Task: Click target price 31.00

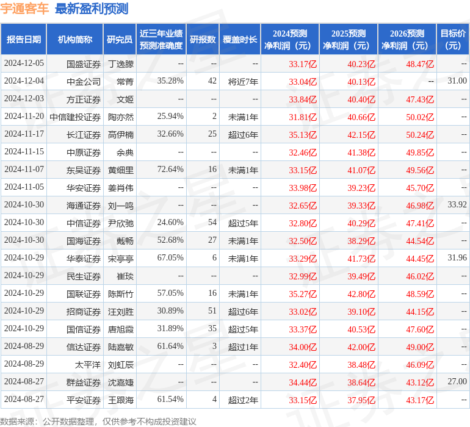Action: point(457,81)
